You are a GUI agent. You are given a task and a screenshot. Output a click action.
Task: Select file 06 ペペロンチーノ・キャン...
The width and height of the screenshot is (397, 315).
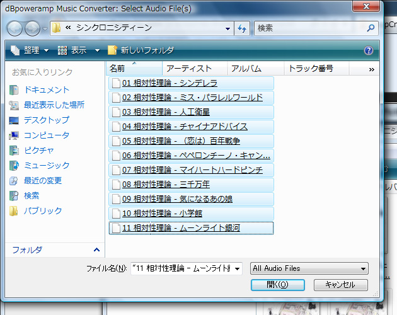coord(191,156)
